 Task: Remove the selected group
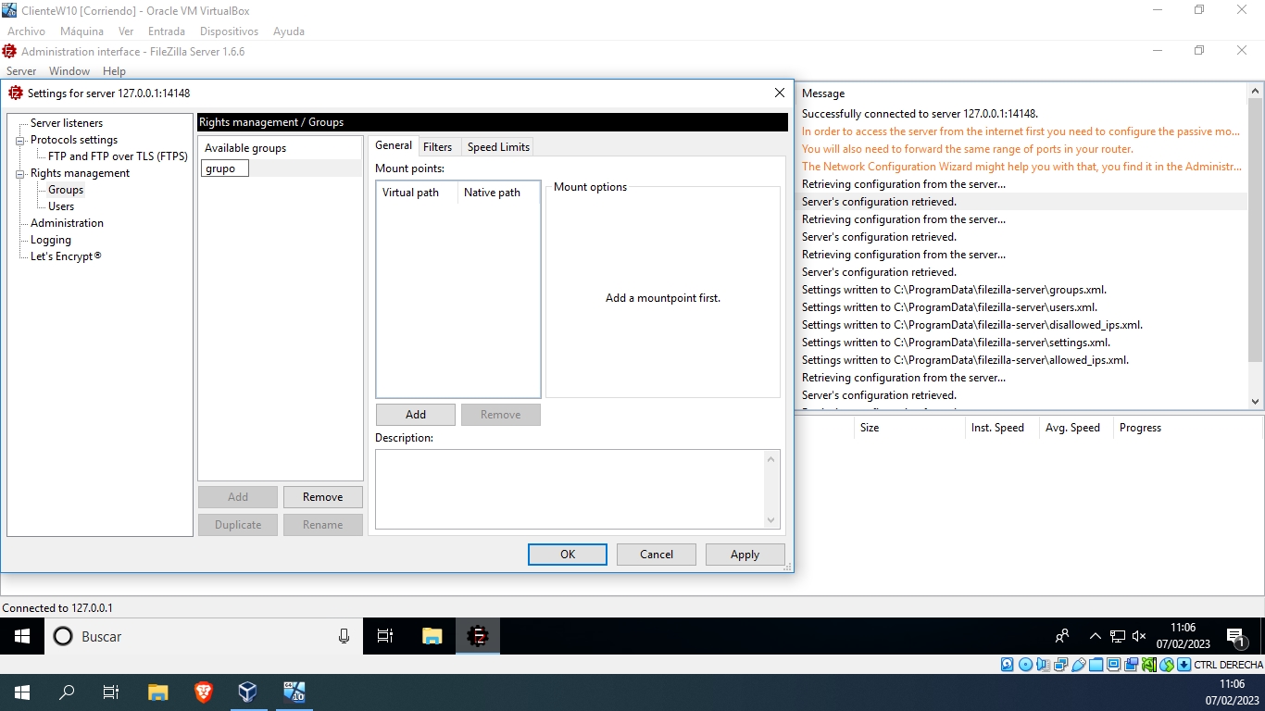tap(323, 497)
